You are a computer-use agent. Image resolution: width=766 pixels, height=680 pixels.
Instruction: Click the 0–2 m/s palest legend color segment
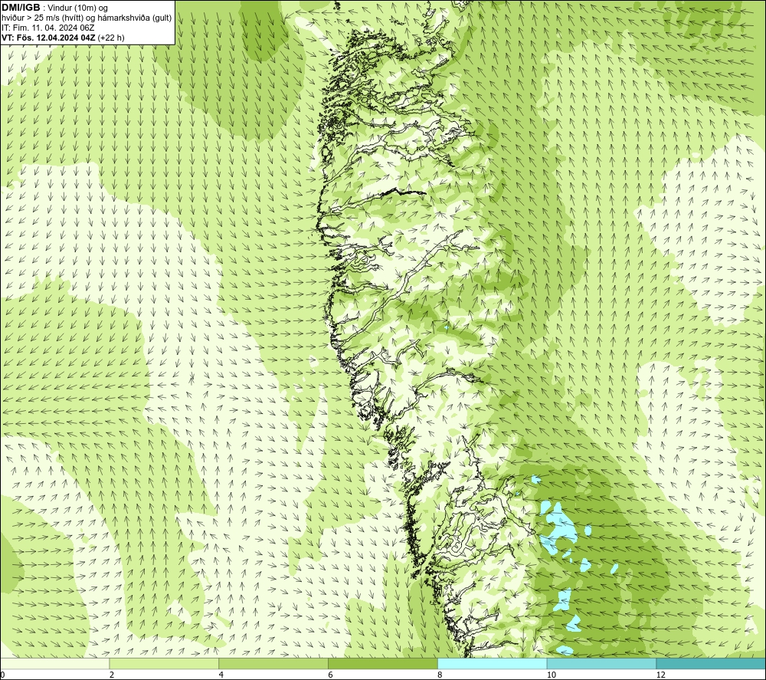tap(54, 663)
